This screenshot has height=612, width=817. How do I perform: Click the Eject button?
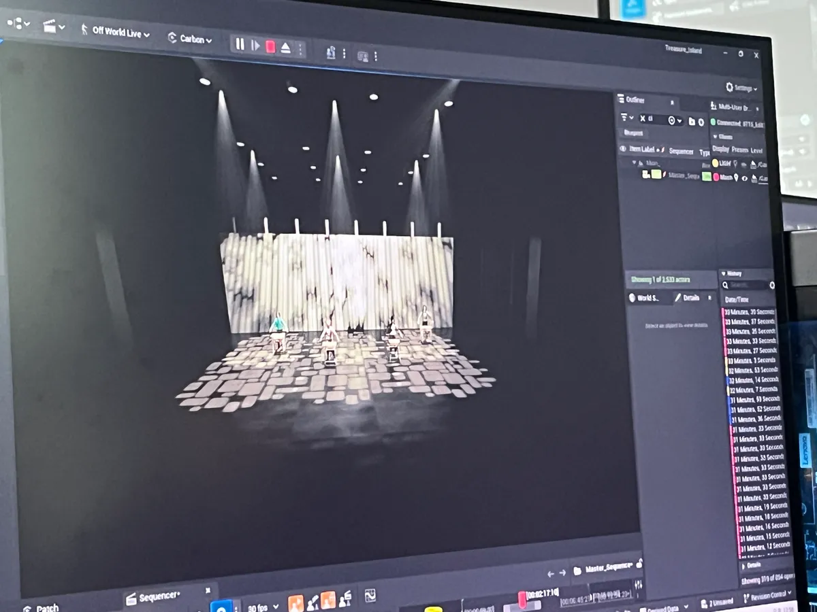tap(286, 48)
